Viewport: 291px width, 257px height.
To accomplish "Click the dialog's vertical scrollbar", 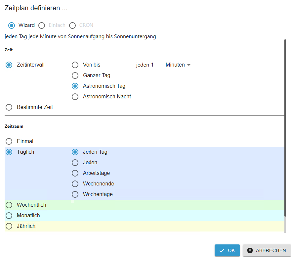I will 285,132.
